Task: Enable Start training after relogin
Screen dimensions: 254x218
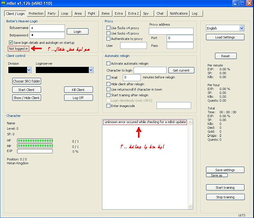Action: coord(108,95)
